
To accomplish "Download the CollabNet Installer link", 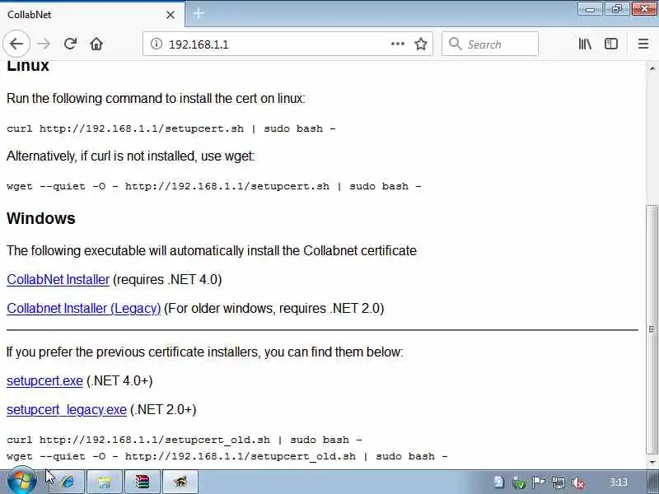I will click(58, 279).
